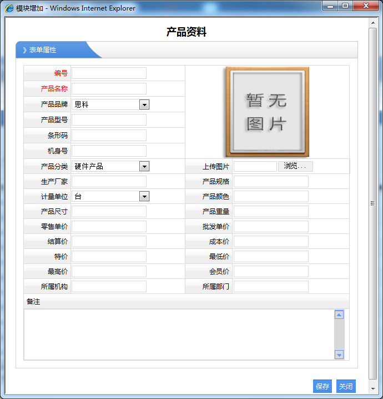Viewport: 383px width, 399px height.
Task: Click into the 产品名称 text field
Action: (109, 89)
